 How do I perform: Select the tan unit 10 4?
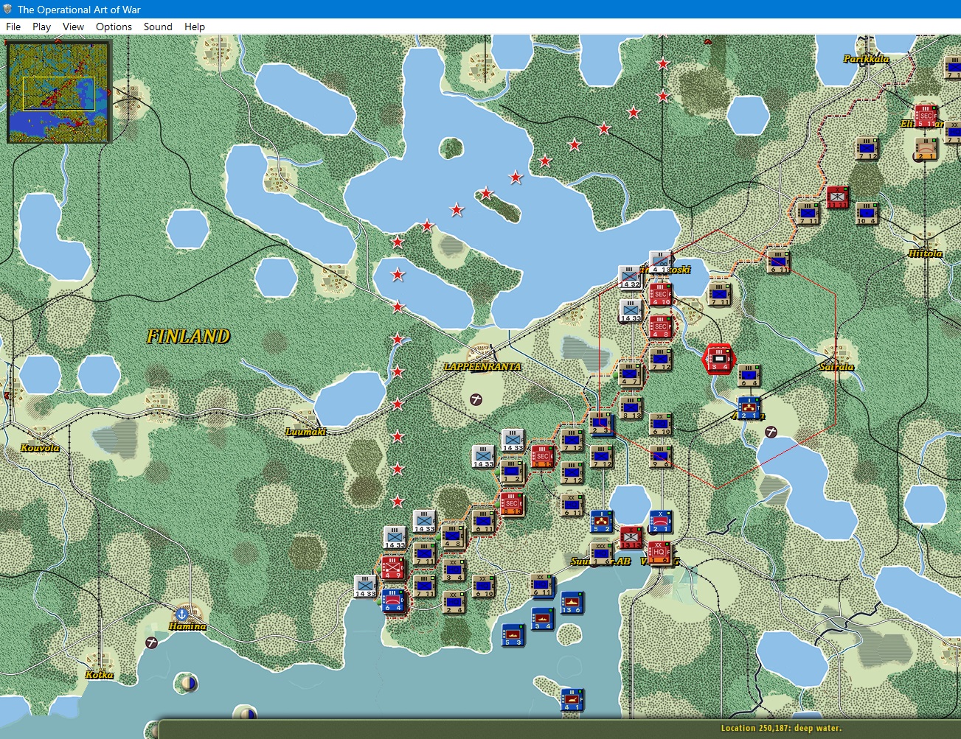[x=867, y=213]
